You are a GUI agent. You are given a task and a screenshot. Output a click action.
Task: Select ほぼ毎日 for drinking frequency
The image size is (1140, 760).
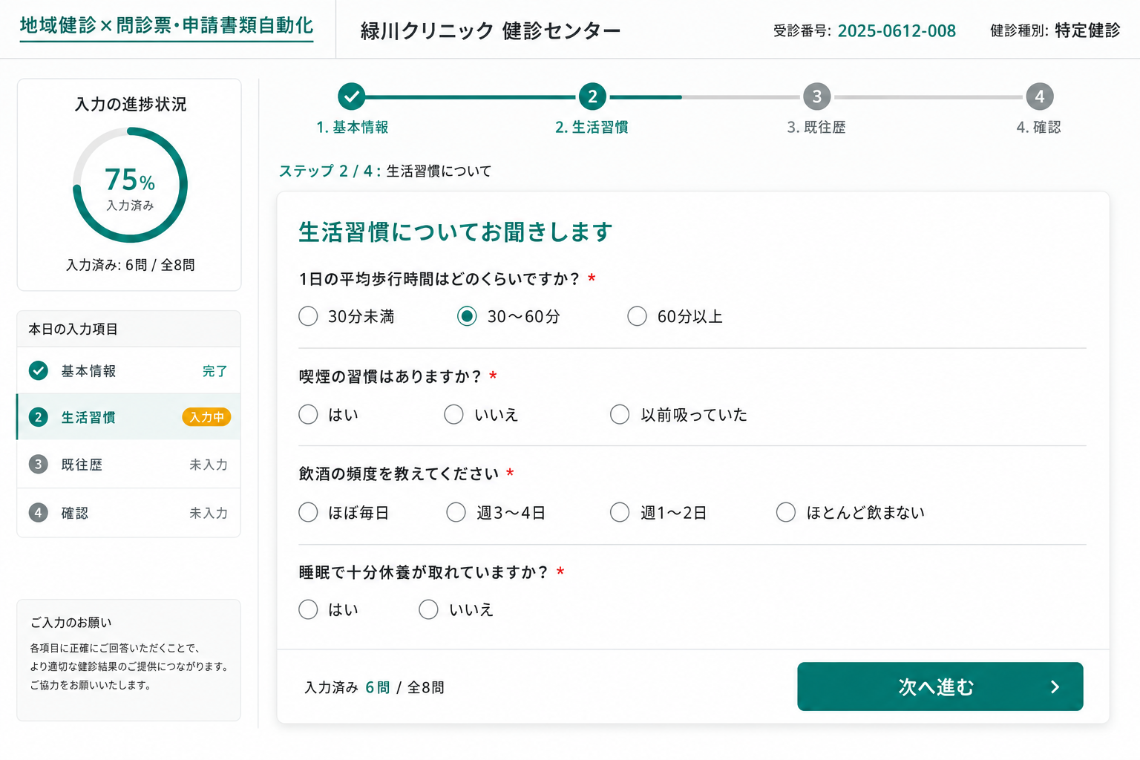point(308,512)
